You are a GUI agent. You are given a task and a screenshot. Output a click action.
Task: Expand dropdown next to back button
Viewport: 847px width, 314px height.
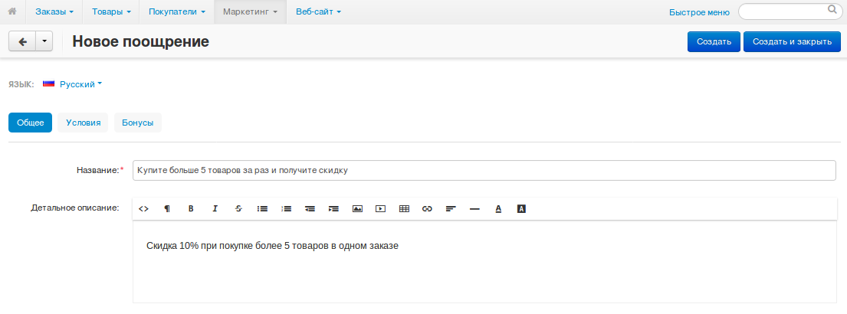point(44,41)
